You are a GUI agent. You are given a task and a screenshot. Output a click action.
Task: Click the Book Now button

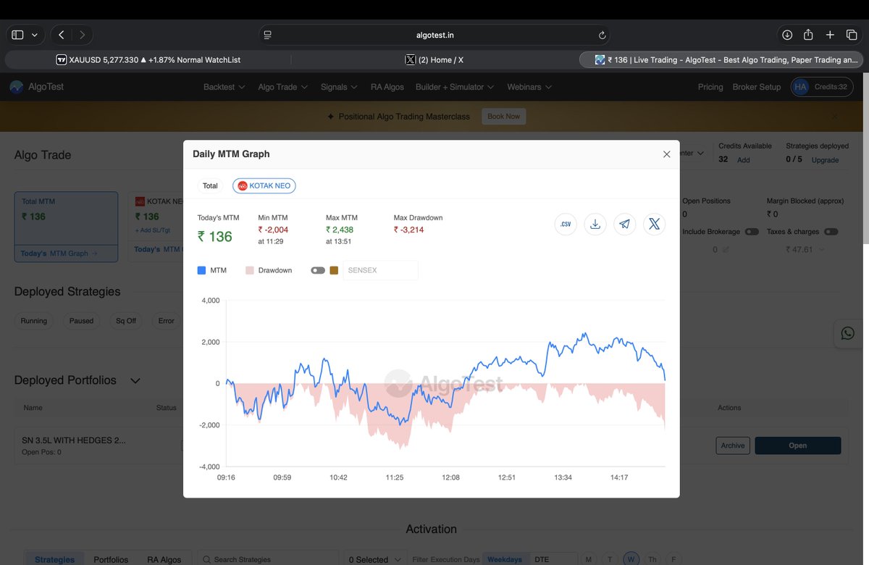coord(504,116)
